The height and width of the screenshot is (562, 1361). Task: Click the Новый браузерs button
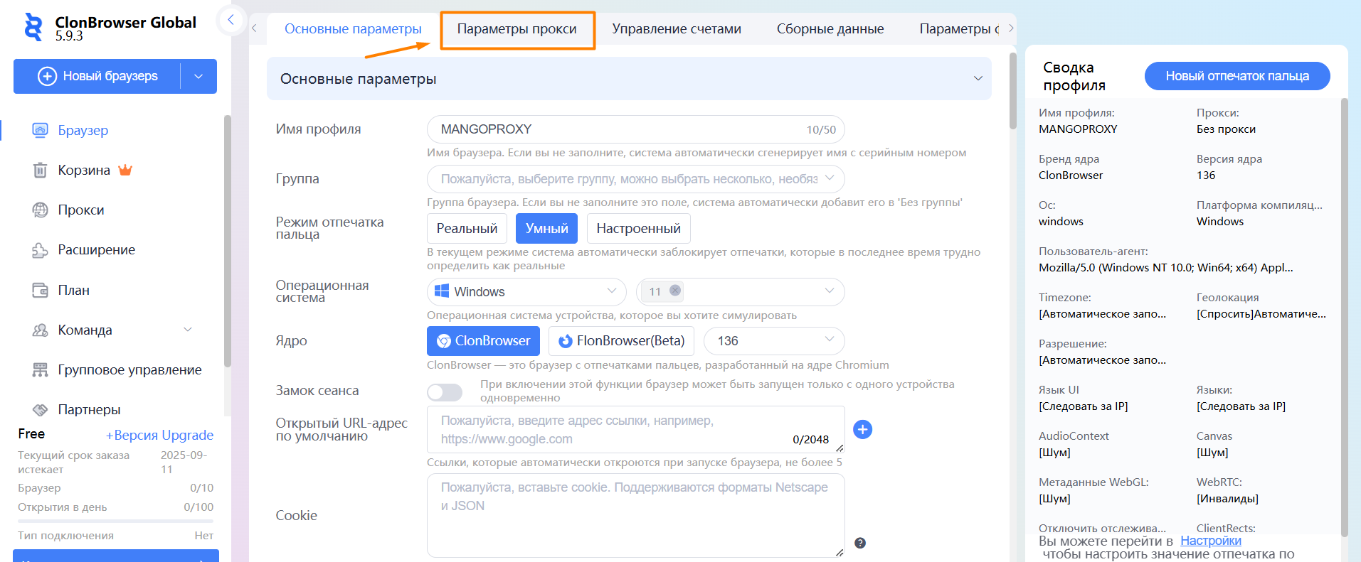[x=97, y=76]
